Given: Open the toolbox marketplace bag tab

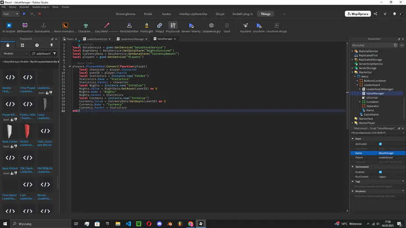Looking at the screenshot, I should coord(8,45).
